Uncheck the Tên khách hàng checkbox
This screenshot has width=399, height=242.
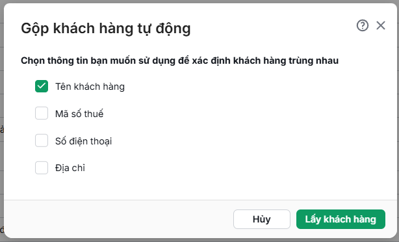click(42, 86)
